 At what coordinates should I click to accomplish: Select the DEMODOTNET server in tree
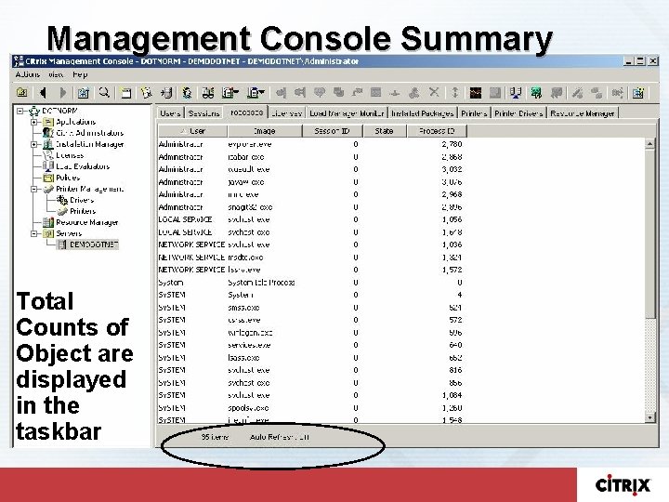point(93,244)
